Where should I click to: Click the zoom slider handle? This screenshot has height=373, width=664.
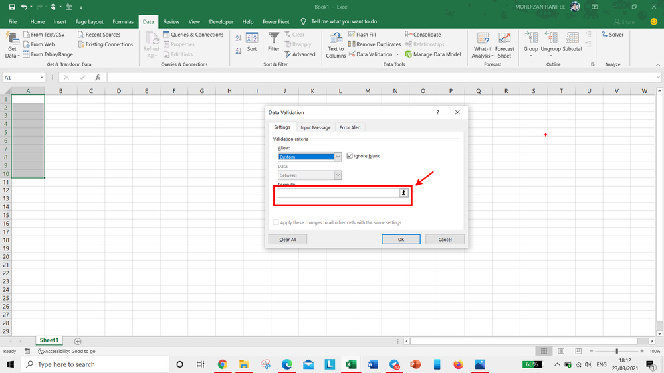pyautogui.click(x=617, y=351)
